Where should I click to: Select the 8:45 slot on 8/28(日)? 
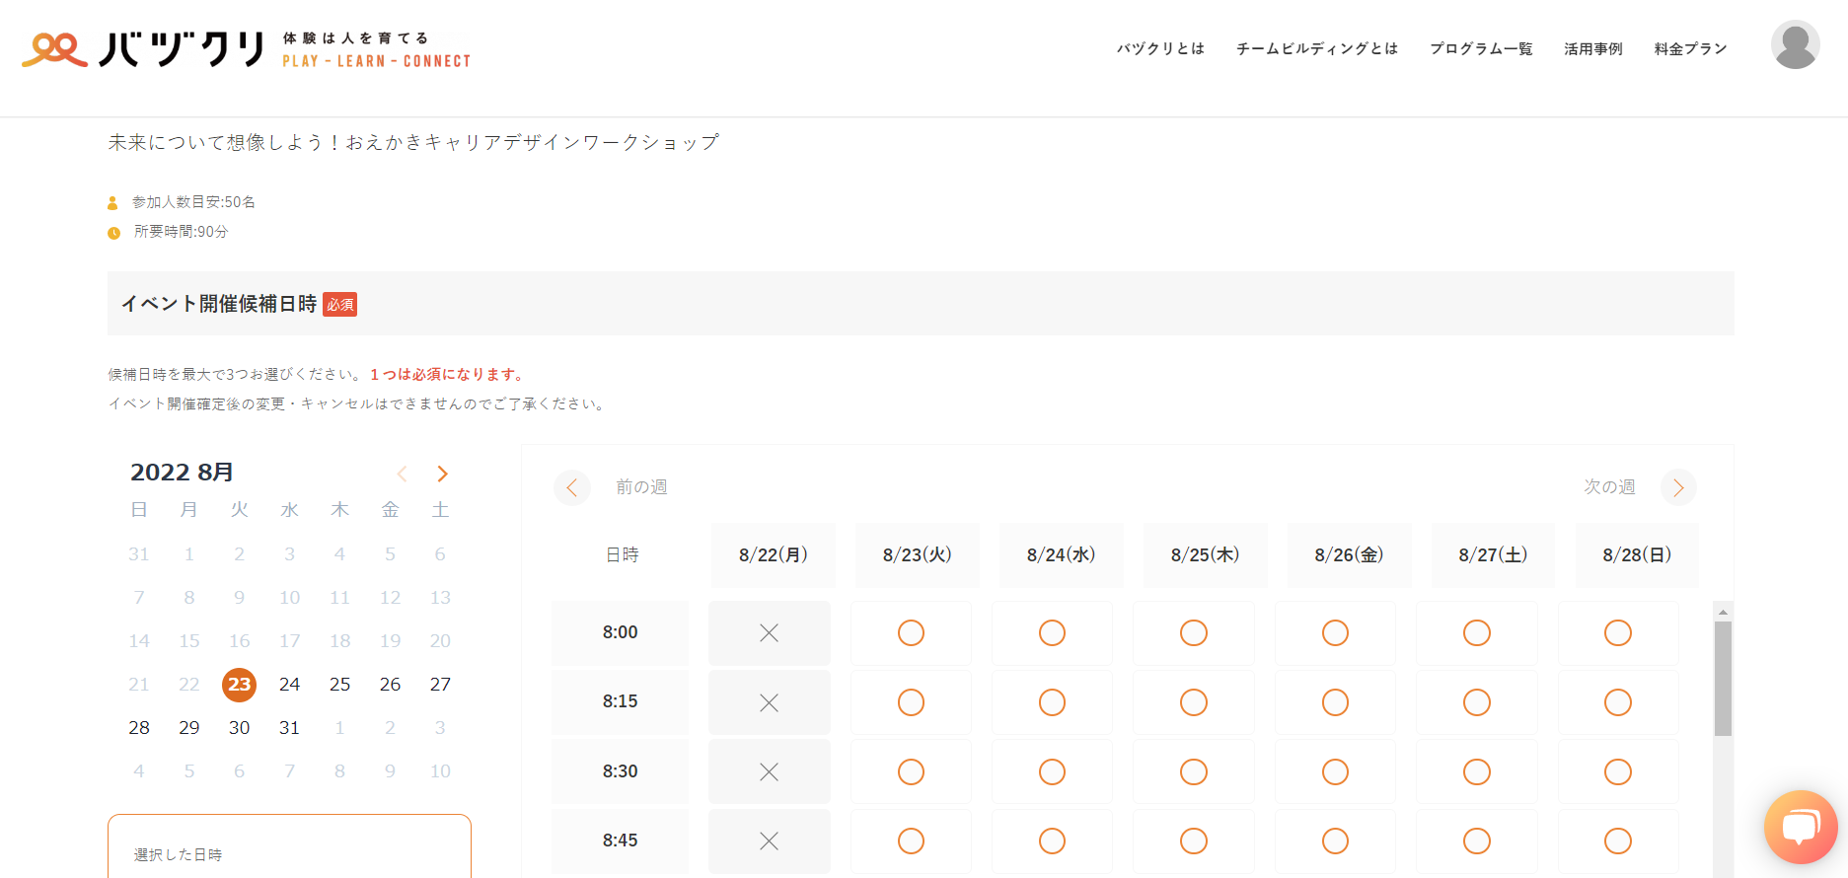tap(1617, 841)
